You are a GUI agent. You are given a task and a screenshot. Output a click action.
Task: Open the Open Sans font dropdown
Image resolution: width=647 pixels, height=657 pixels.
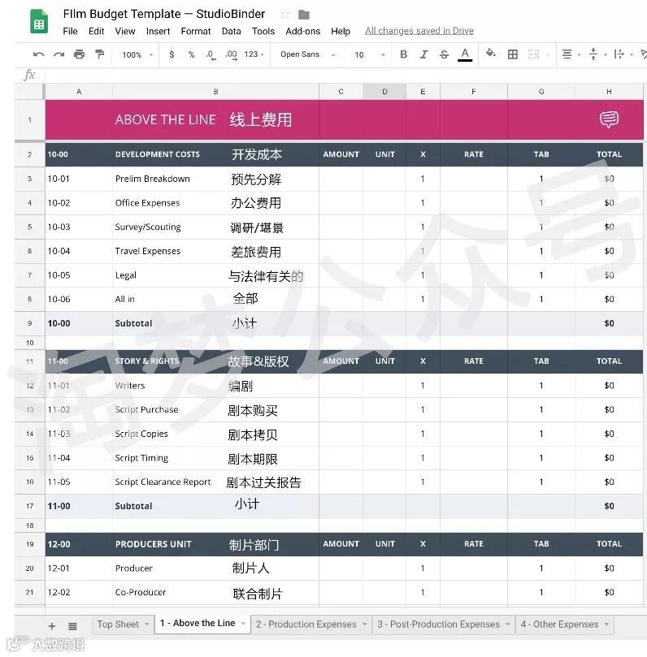coord(308,54)
